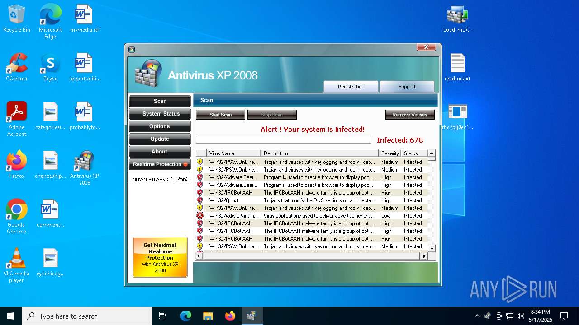Sort by the Virus Name column header
This screenshot has width=579, height=325.
point(233,153)
